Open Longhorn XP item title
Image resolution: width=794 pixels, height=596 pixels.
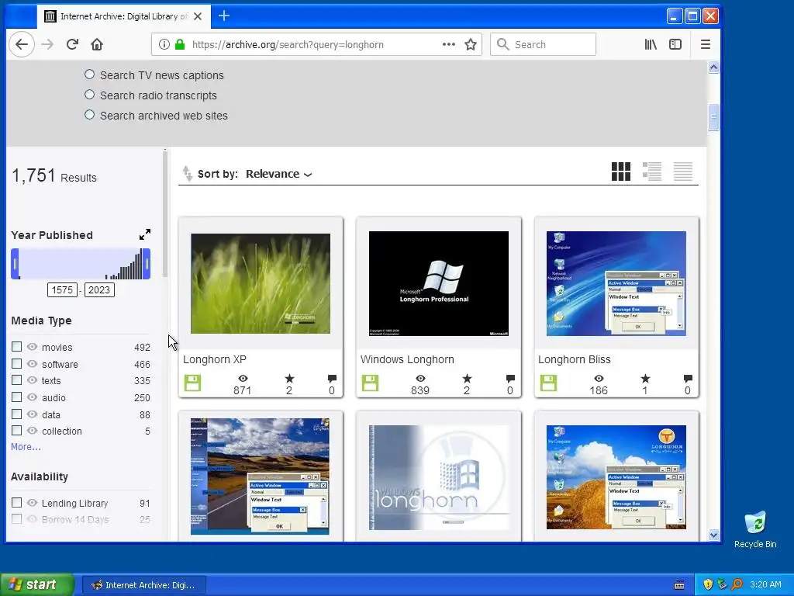point(215,359)
